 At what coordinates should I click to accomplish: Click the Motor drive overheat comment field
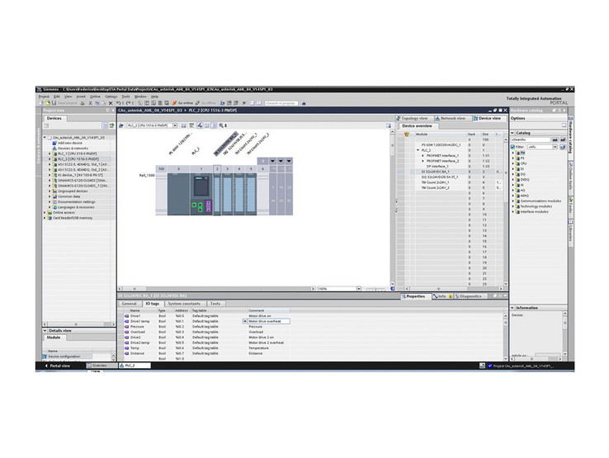click(x=269, y=321)
